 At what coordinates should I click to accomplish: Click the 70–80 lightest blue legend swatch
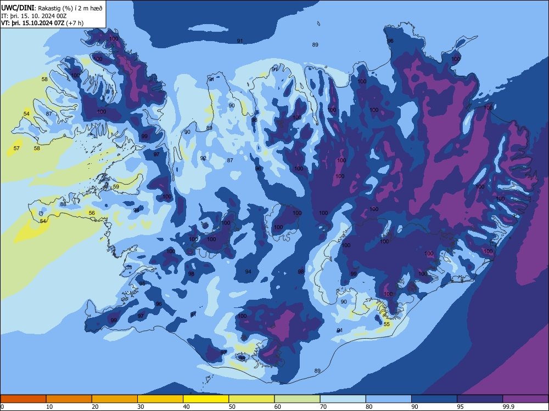click(343, 399)
